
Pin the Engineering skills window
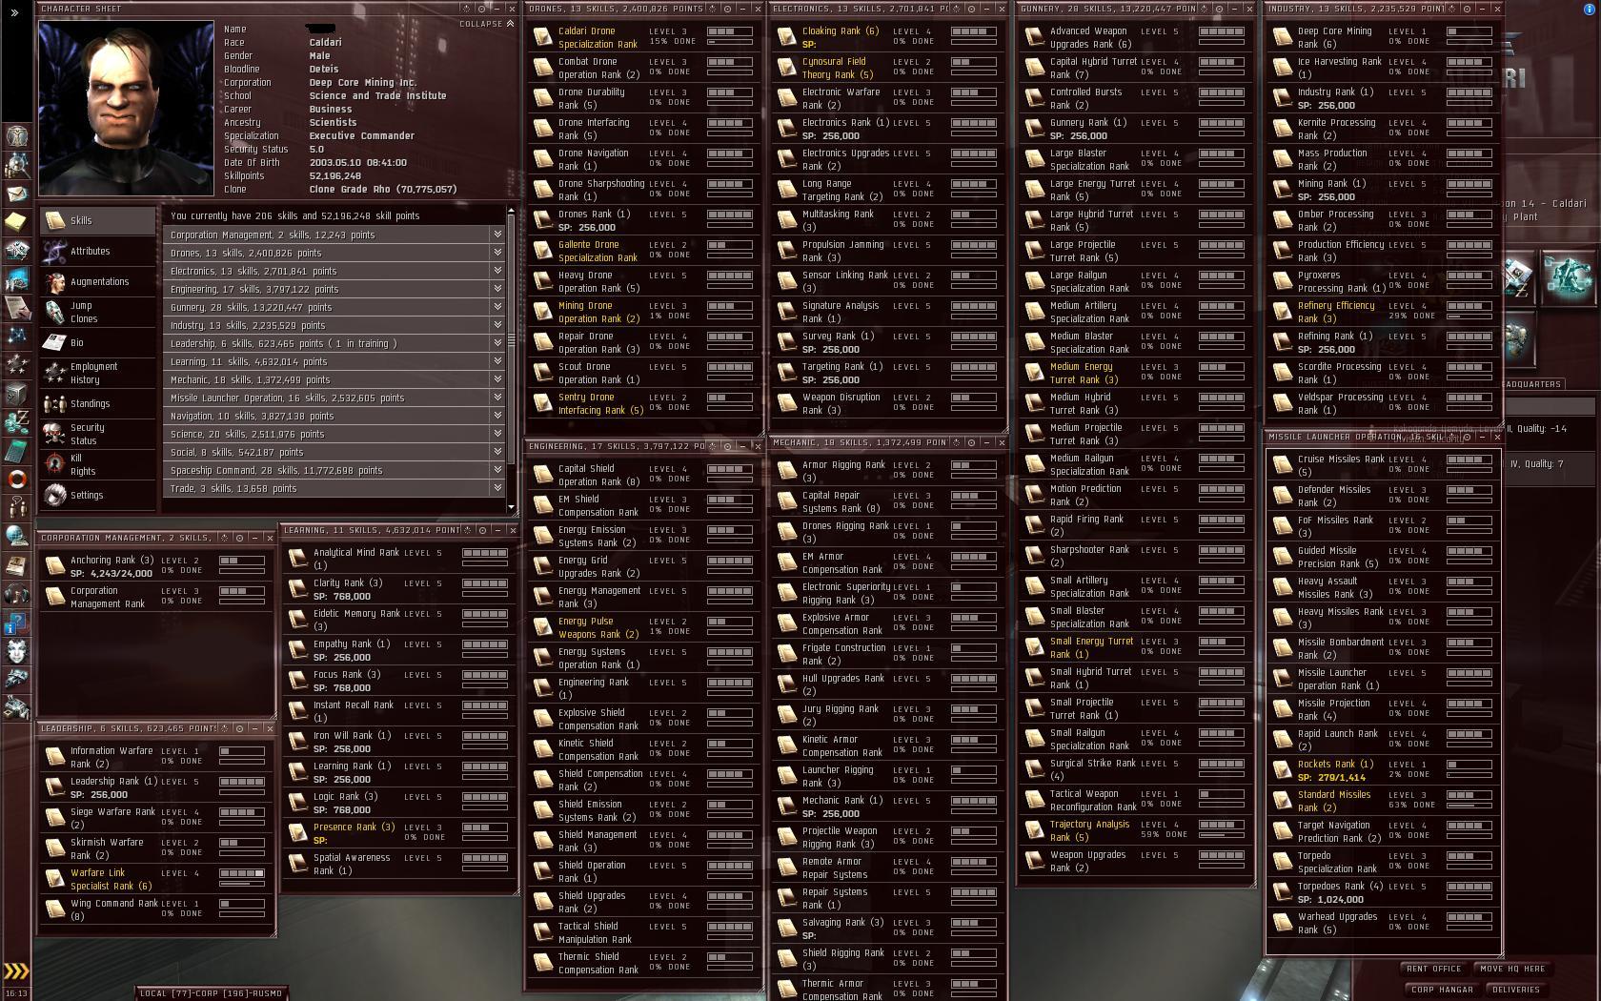(x=729, y=446)
